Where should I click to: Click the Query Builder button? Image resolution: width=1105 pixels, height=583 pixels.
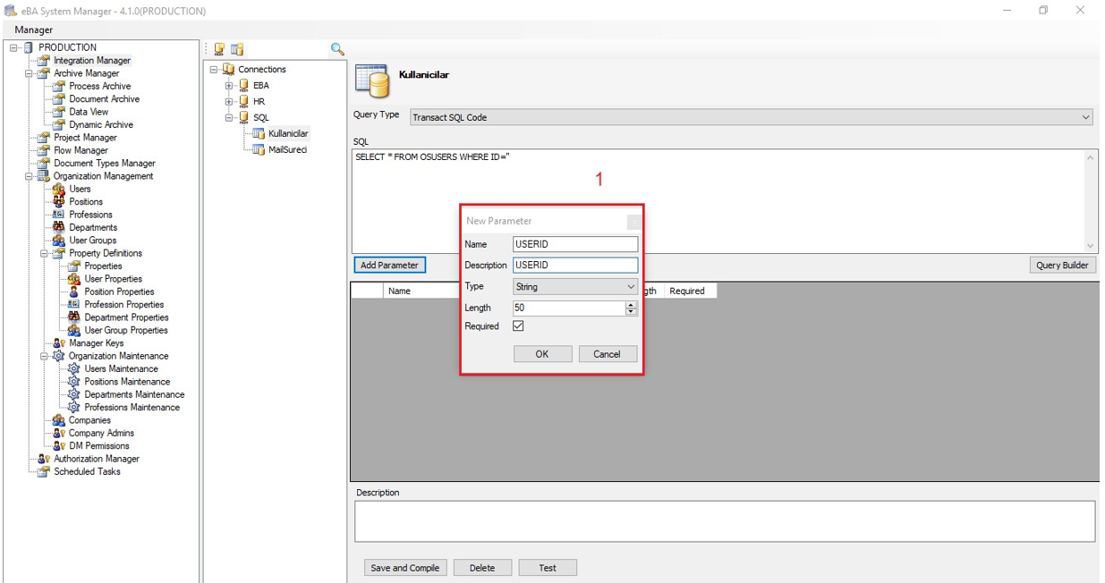coord(1062,265)
